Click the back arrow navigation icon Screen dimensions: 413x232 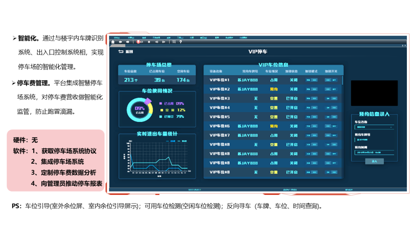[x=120, y=42]
